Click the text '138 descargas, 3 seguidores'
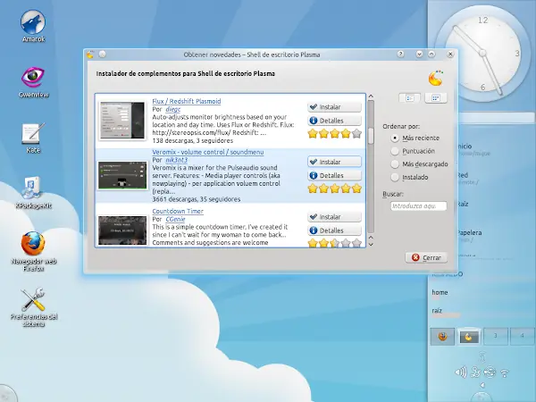The height and width of the screenshot is (402, 536). pos(192,141)
